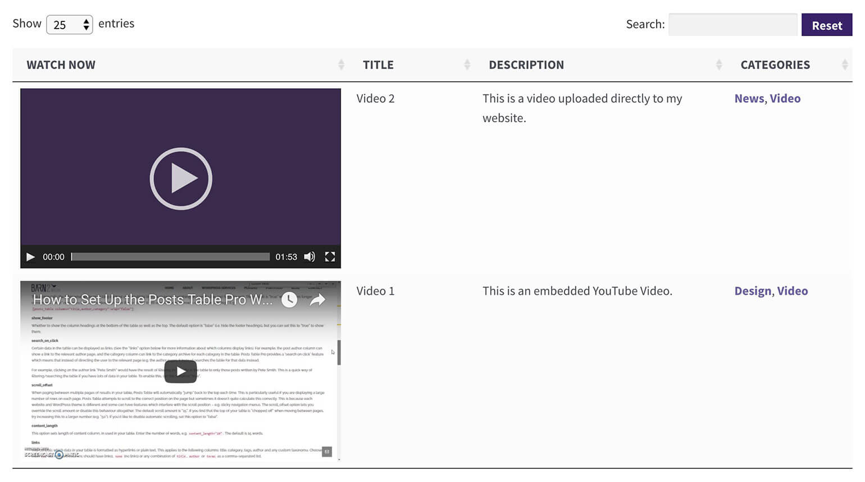865x482 pixels.
Task: Open the Share icon on the YouTube video
Action: (x=317, y=300)
